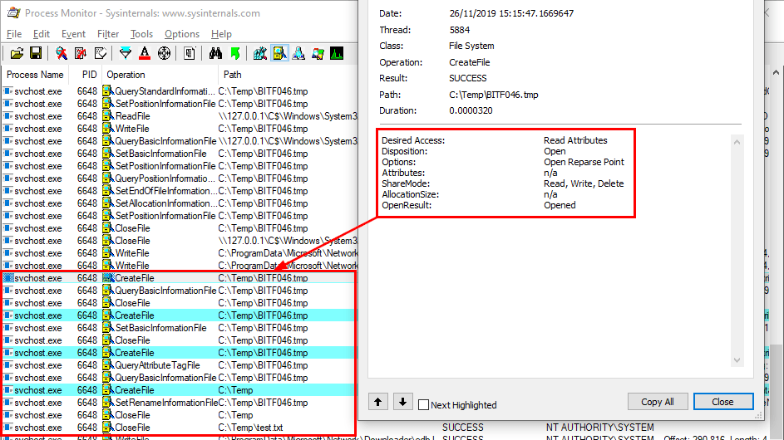Select the SetAllocationInformationFile row

[x=180, y=203]
